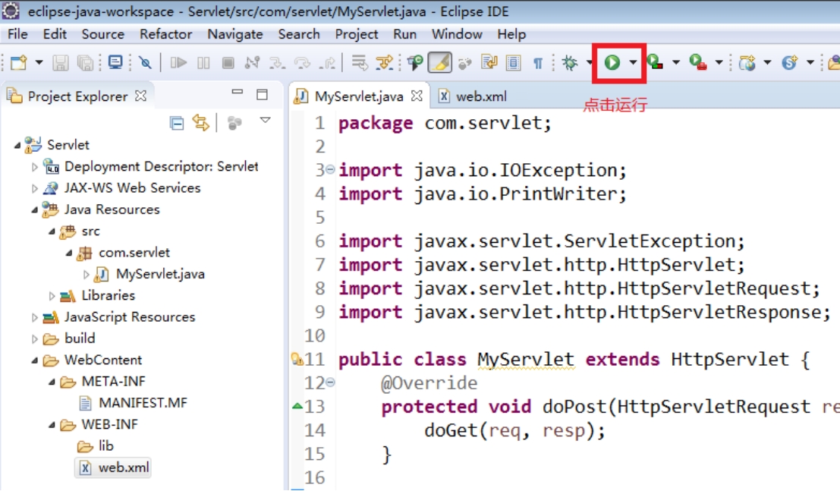
Task: Collapse the WebContent folder
Action: click(x=35, y=360)
